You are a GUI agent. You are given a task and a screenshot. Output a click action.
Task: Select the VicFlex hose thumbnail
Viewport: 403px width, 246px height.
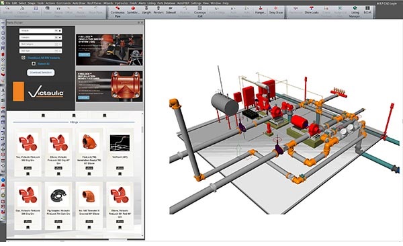pos(120,143)
